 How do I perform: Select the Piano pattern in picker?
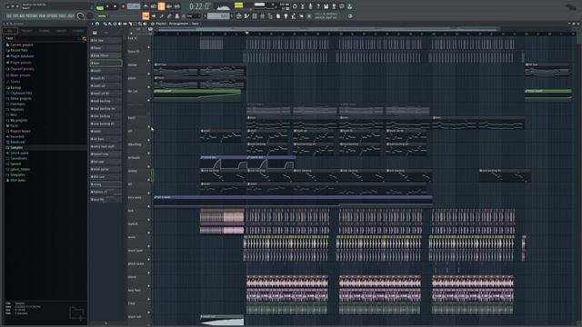point(105,48)
